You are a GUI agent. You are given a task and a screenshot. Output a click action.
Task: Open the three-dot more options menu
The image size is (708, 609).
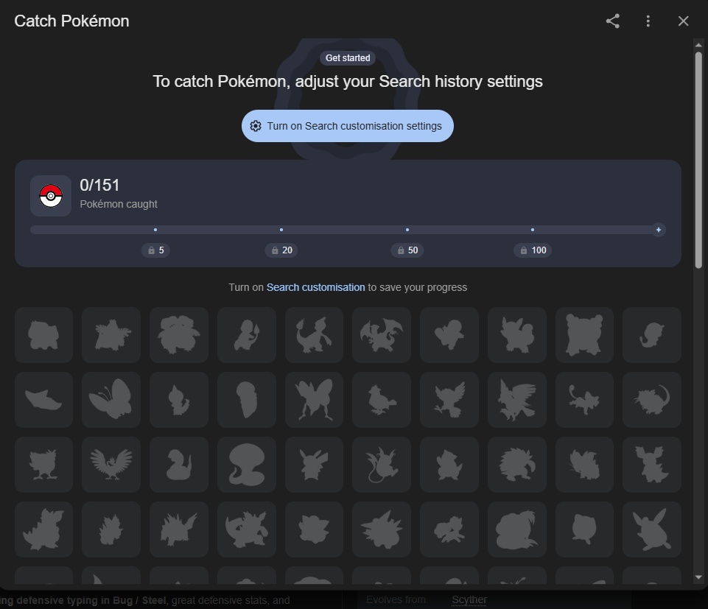[x=648, y=21]
